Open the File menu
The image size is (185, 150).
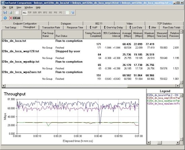pos(4,7)
